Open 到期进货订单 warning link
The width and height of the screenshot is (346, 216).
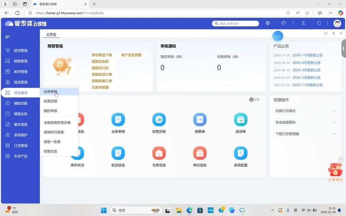(x=102, y=74)
